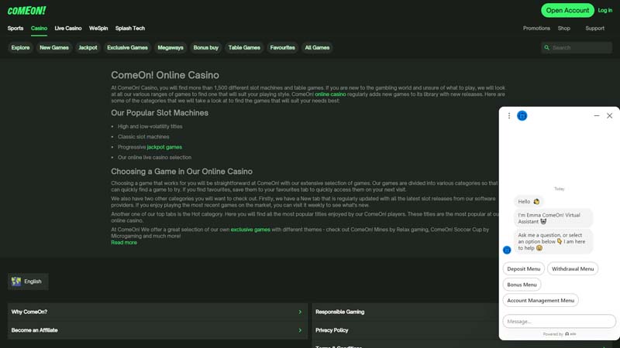This screenshot has width=620, height=348.
Task: Click the chat assistant avatar in header
Action: point(522,115)
